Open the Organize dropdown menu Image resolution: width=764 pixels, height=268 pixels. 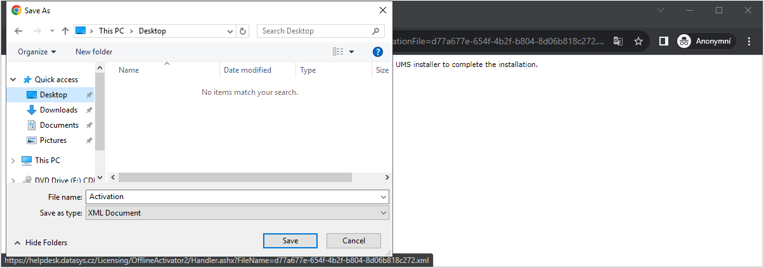[37, 52]
